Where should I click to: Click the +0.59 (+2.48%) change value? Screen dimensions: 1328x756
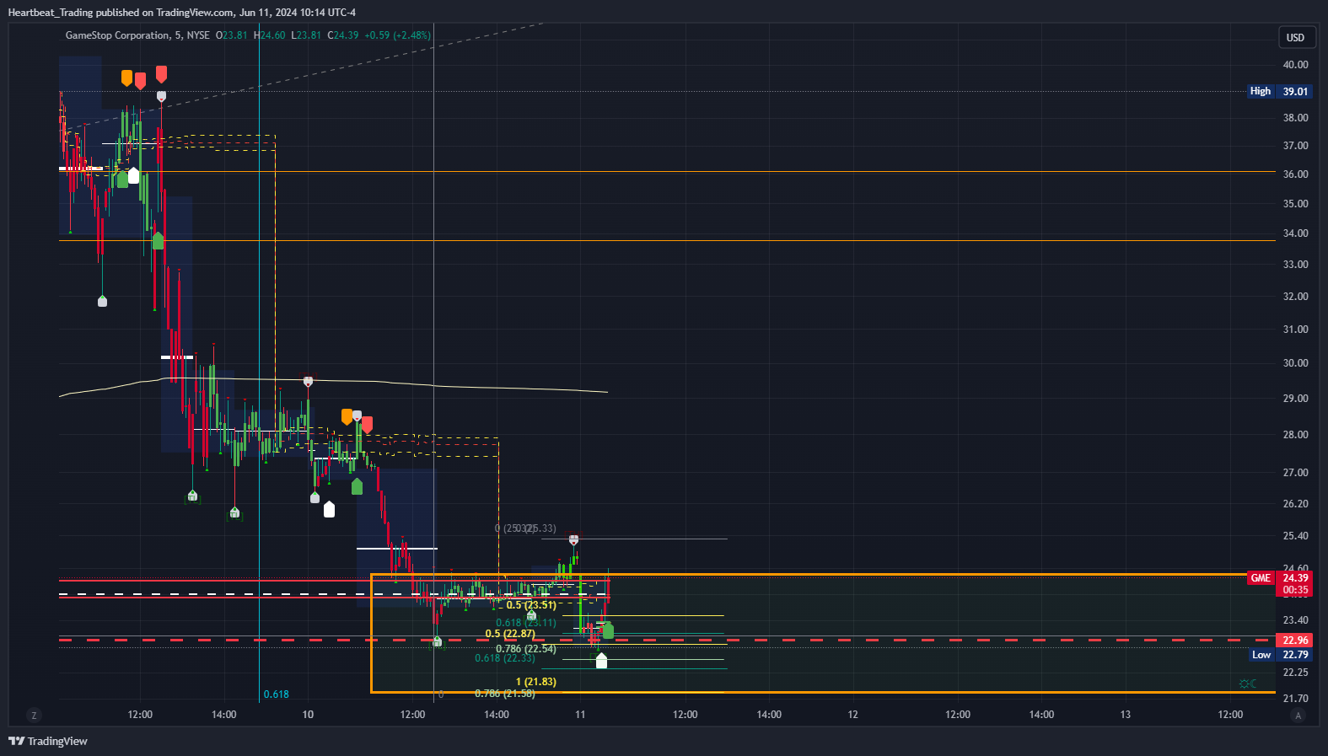pyautogui.click(x=398, y=35)
